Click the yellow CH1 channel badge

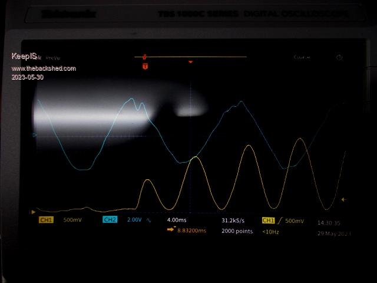click(x=46, y=220)
